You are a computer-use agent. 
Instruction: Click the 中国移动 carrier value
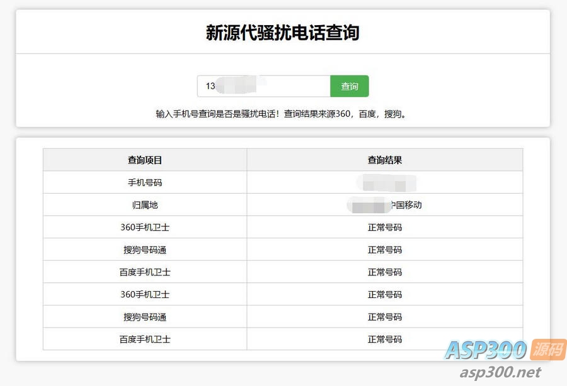click(406, 205)
